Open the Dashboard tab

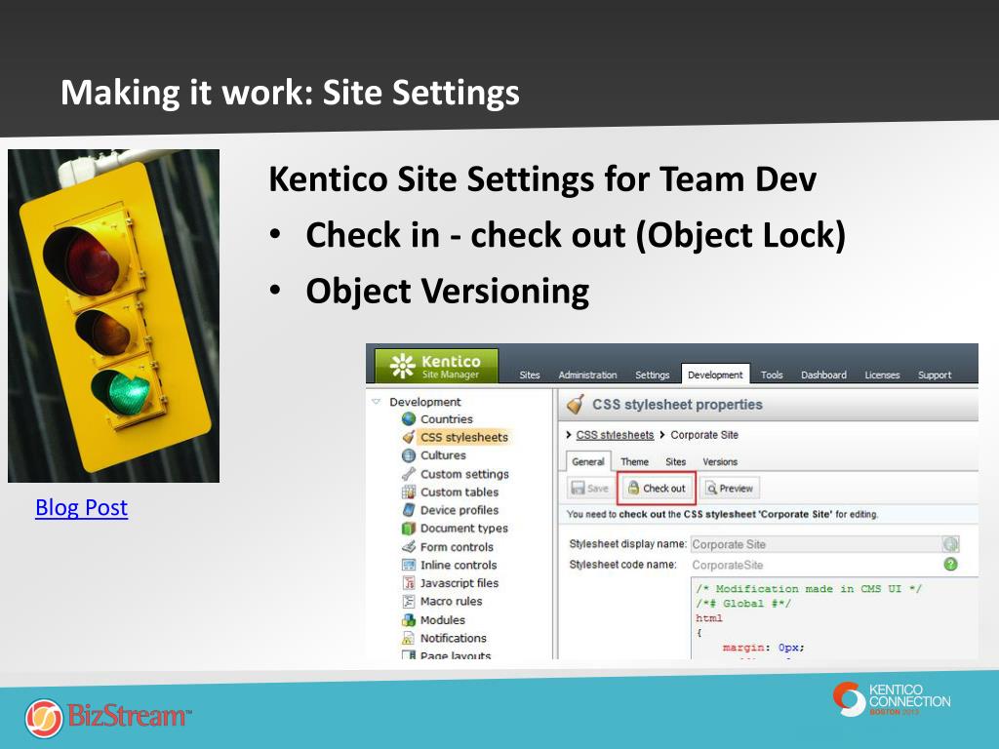823,375
